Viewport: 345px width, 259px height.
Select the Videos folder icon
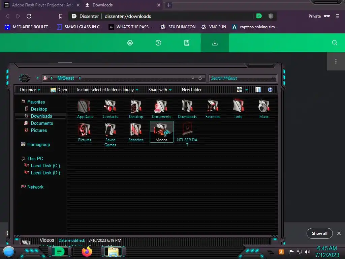[x=162, y=132]
